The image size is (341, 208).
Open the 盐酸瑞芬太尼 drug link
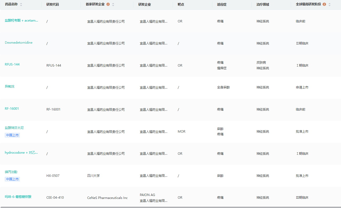point(14,128)
